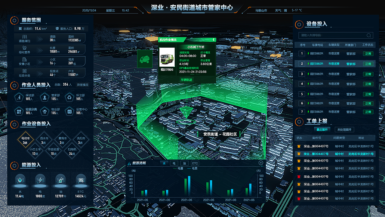The image size is (385, 217).
Task: Switch to the 水 tab in 能源消耗
Action: coord(164,163)
